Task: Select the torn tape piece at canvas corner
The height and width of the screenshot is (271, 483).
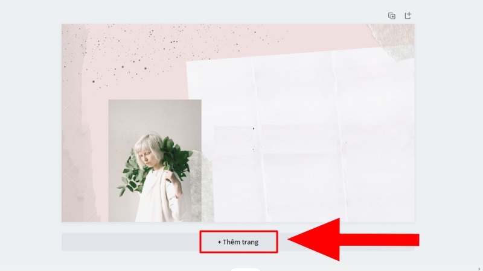Action: pos(393,40)
